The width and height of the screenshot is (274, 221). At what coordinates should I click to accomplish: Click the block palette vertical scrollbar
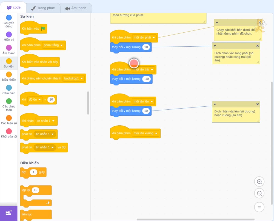(x=88, y=103)
